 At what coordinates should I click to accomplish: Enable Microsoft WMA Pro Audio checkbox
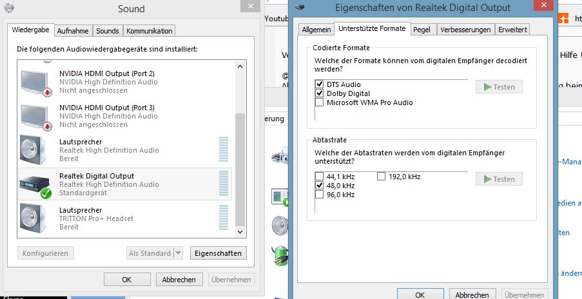click(x=319, y=102)
